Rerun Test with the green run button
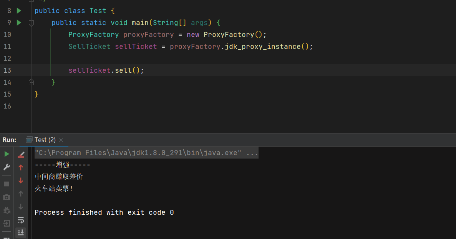Screen dimensions: 456x239 [7, 154]
